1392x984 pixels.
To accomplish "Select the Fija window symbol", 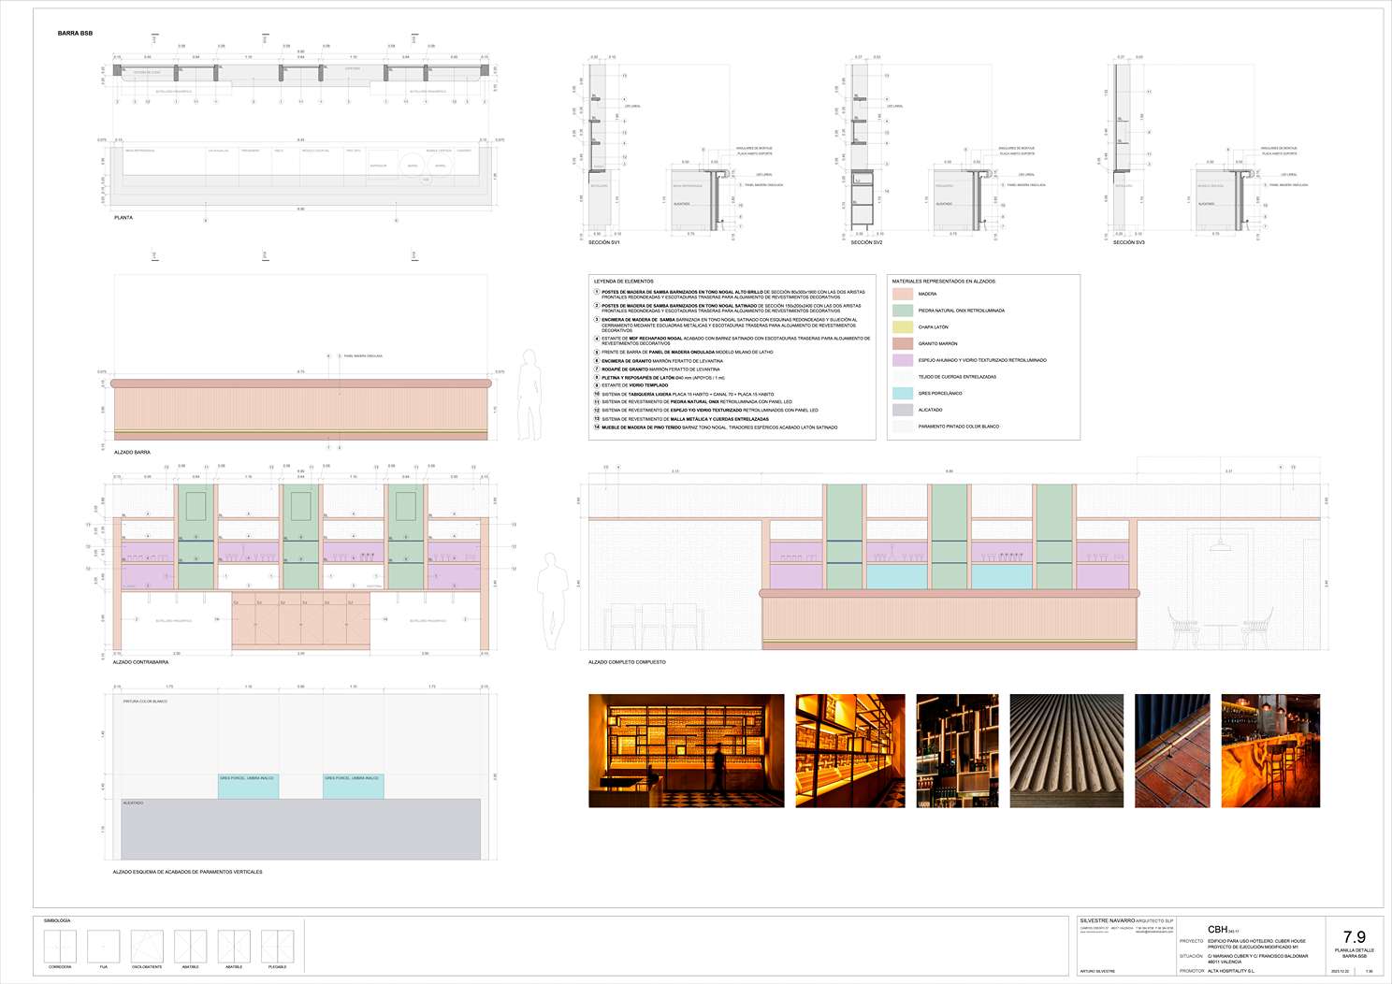I will pos(104,946).
